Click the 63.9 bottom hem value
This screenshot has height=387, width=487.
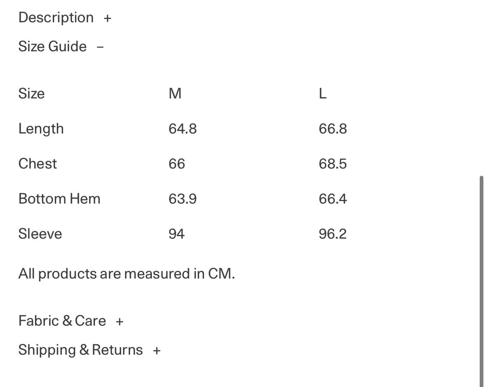click(183, 199)
